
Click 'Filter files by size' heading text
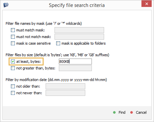[x=57, y=55]
